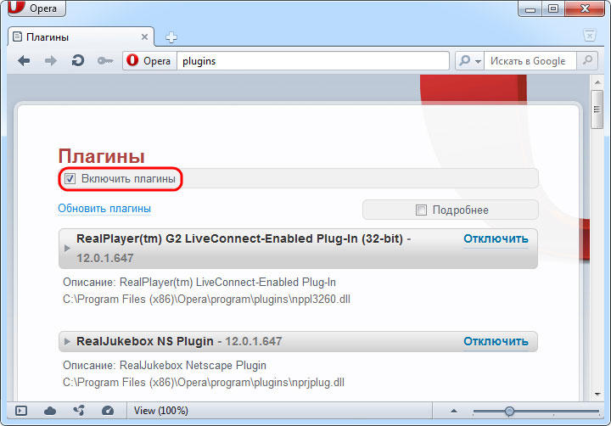Expand the RealJukebox NS Plugin entry
Screen dimensions: 611x426
click(68, 341)
